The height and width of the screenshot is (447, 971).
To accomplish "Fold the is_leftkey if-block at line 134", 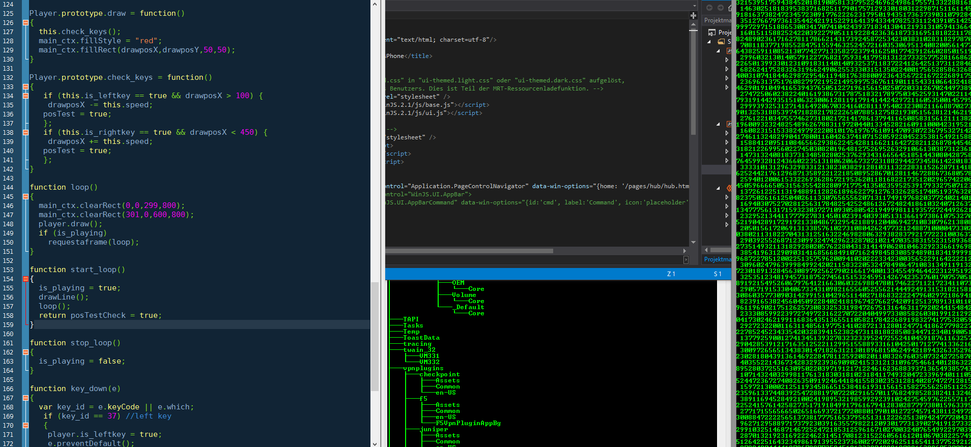I will click(x=25, y=96).
